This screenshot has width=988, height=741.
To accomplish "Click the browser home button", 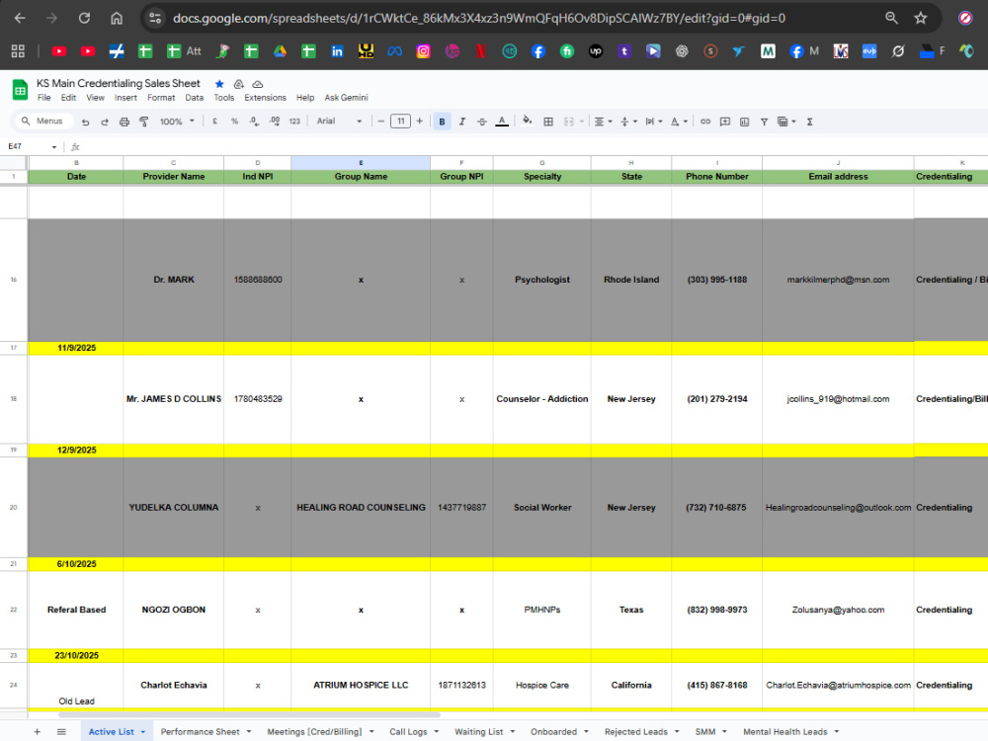I will click(116, 18).
